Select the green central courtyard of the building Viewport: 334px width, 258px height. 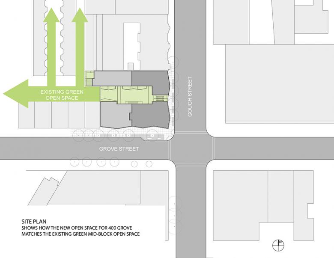tap(126, 94)
